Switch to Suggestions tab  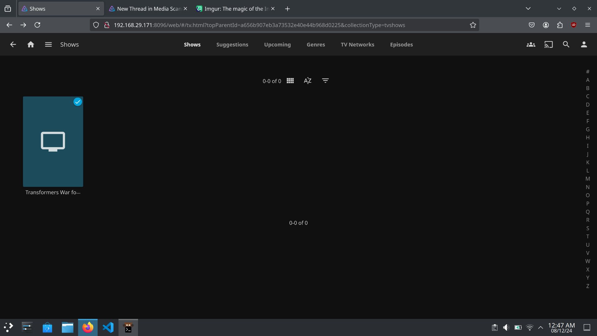click(x=232, y=44)
